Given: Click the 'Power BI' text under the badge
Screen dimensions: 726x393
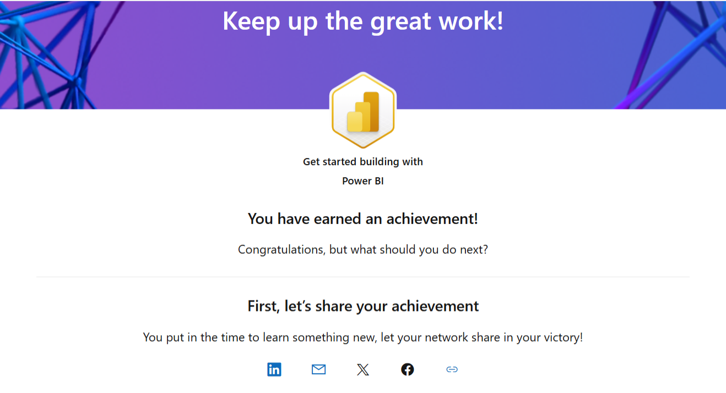Looking at the screenshot, I should click(362, 181).
